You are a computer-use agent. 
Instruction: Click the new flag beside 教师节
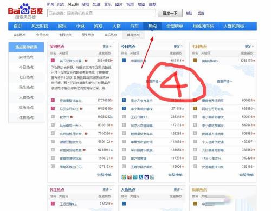(x=72, y=117)
